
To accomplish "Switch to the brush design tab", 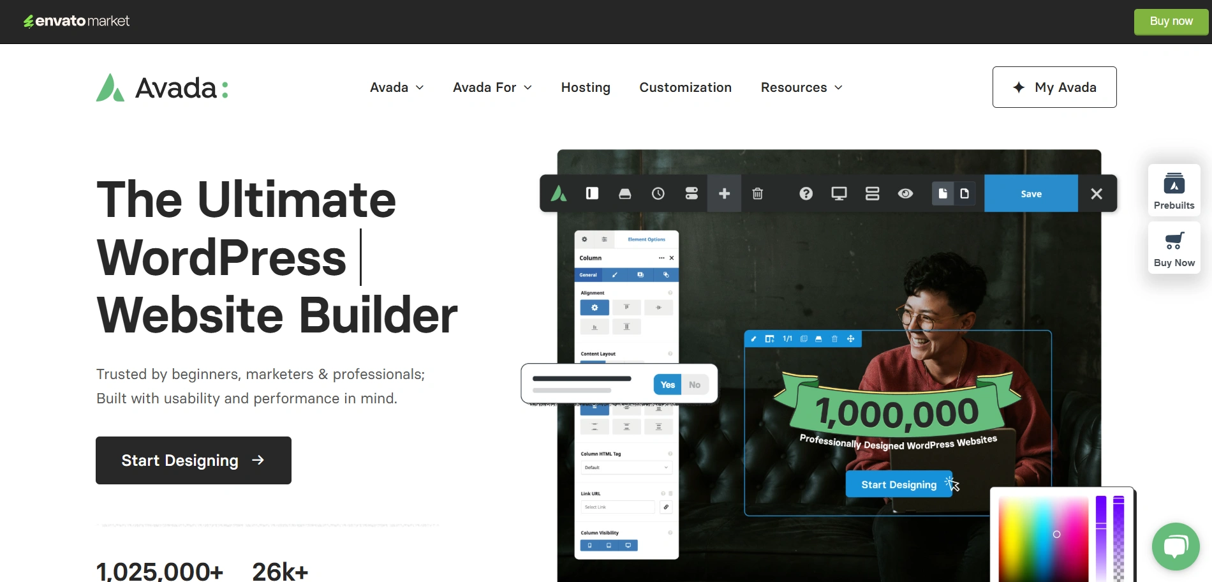I will pos(614,274).
